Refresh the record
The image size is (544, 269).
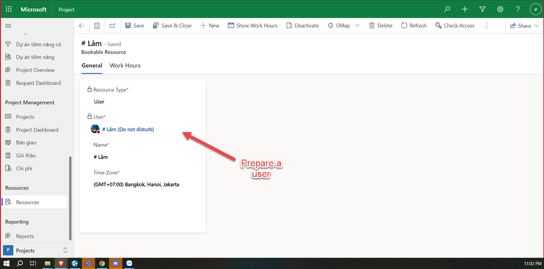[414, 26]
